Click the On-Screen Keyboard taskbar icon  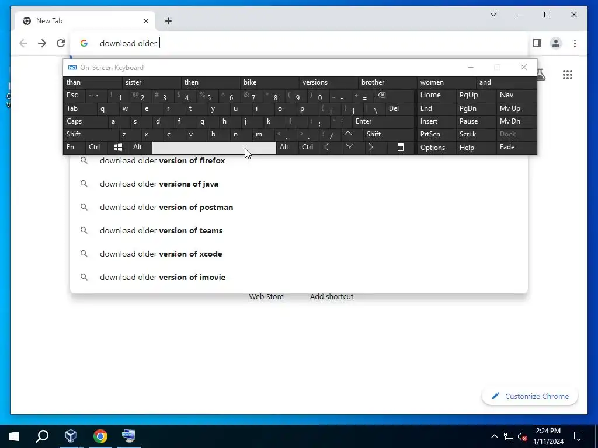coord(129,436)
